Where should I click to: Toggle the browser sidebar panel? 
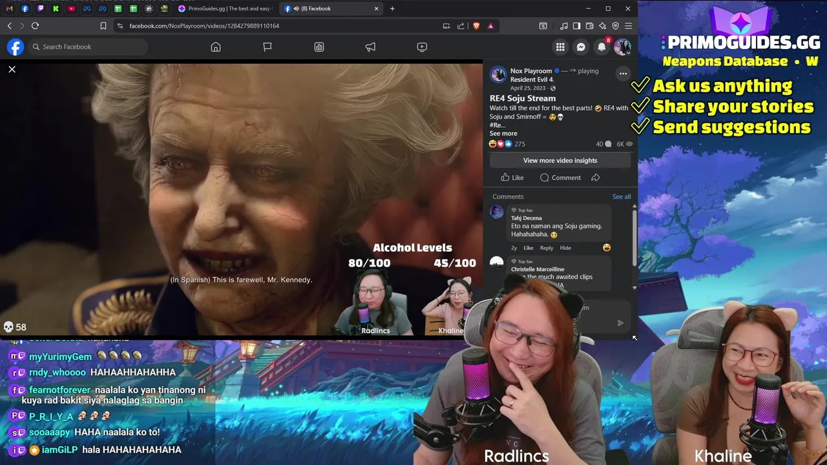point(577,26)
